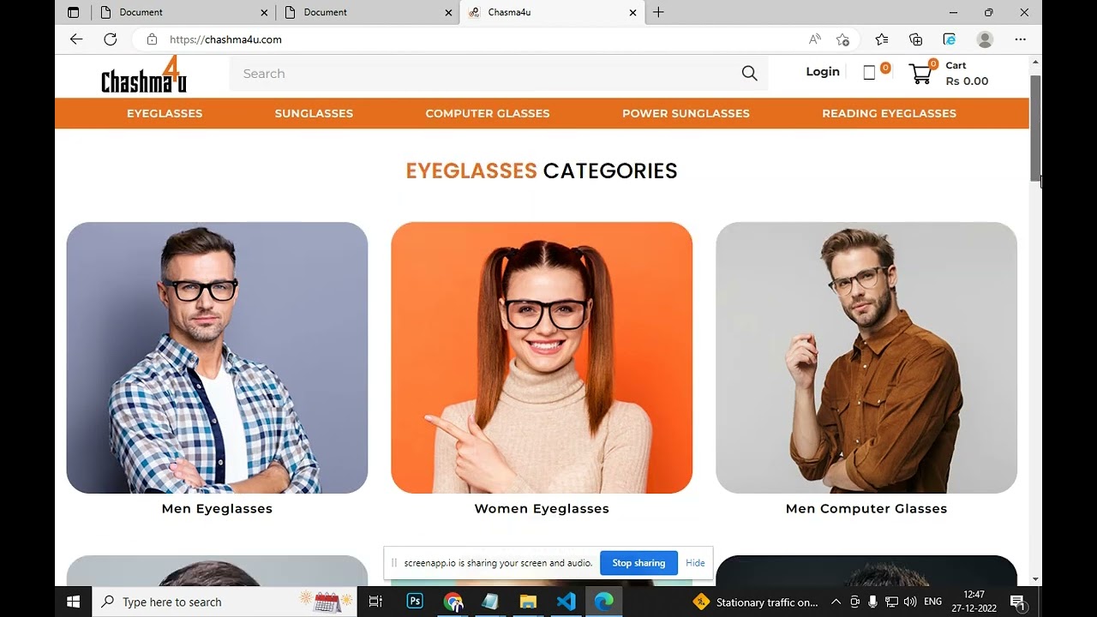The height and width of the screenshot is (617, 1097).
Task: Add this page to favorites star
Action: coord(842,39)
